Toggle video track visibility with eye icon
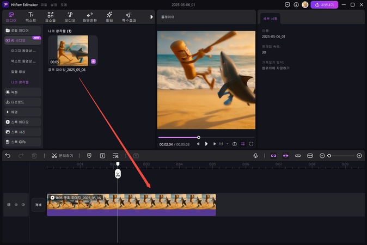The image size is (367, 245). [16, 205]
